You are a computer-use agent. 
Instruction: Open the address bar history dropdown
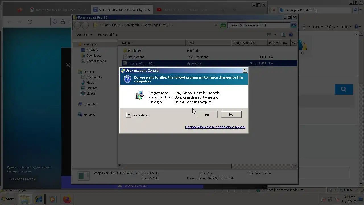216,25
